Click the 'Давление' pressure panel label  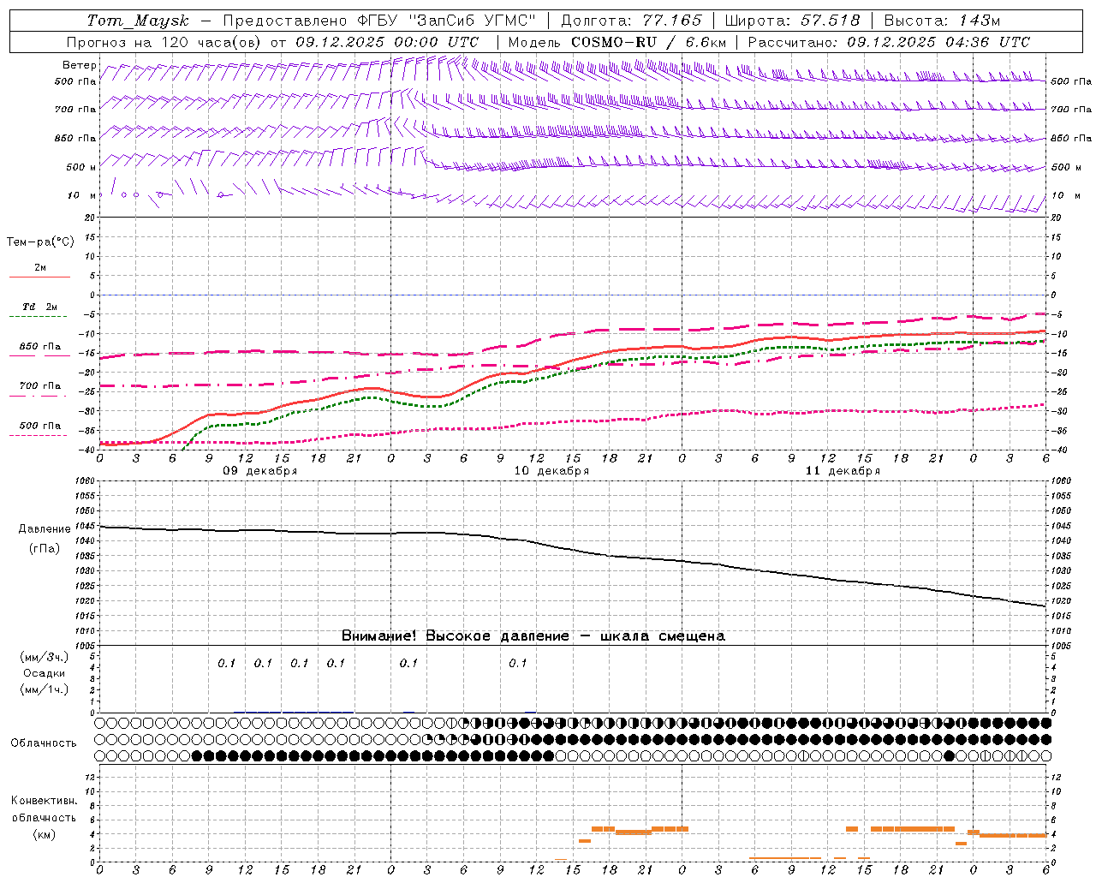(45, 528)
